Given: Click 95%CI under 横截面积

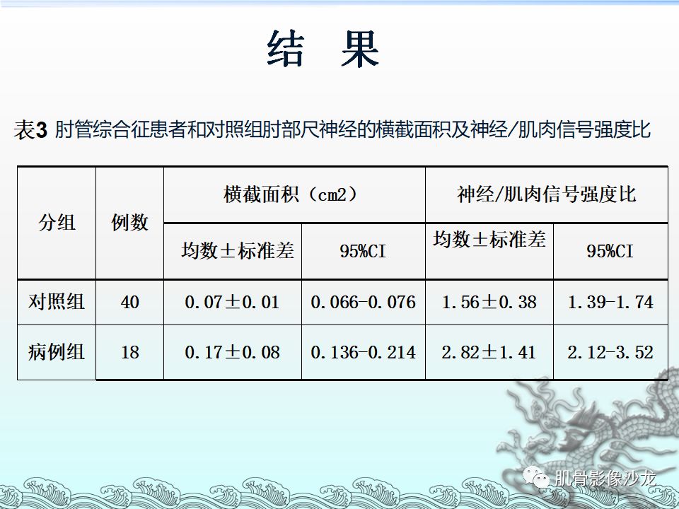Looking at the screenshot, I should (x=364, y=251).
